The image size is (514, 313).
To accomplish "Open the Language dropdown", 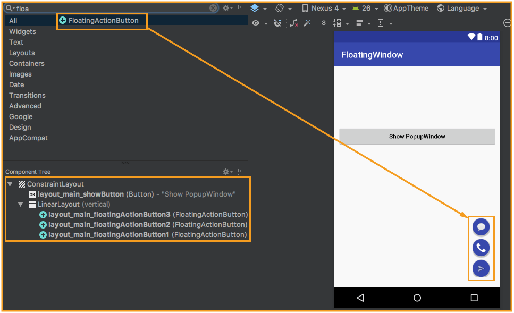I will pos(462,8).
